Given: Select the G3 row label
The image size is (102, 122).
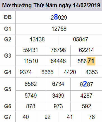Looking at the screenshot, I should point(8,56).
